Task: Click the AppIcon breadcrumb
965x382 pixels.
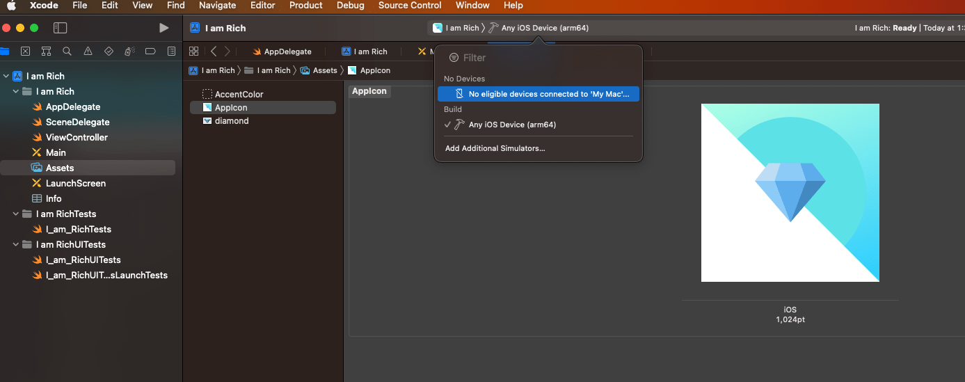Action: coord(369,70)
